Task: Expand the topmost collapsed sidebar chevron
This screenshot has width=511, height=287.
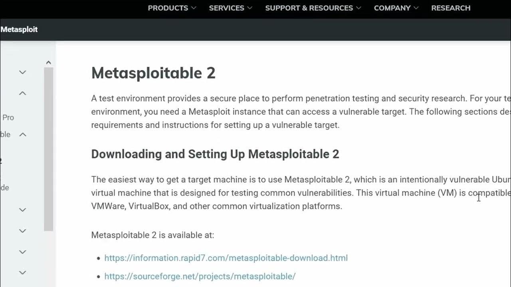Action: click(x=23, y=72)
